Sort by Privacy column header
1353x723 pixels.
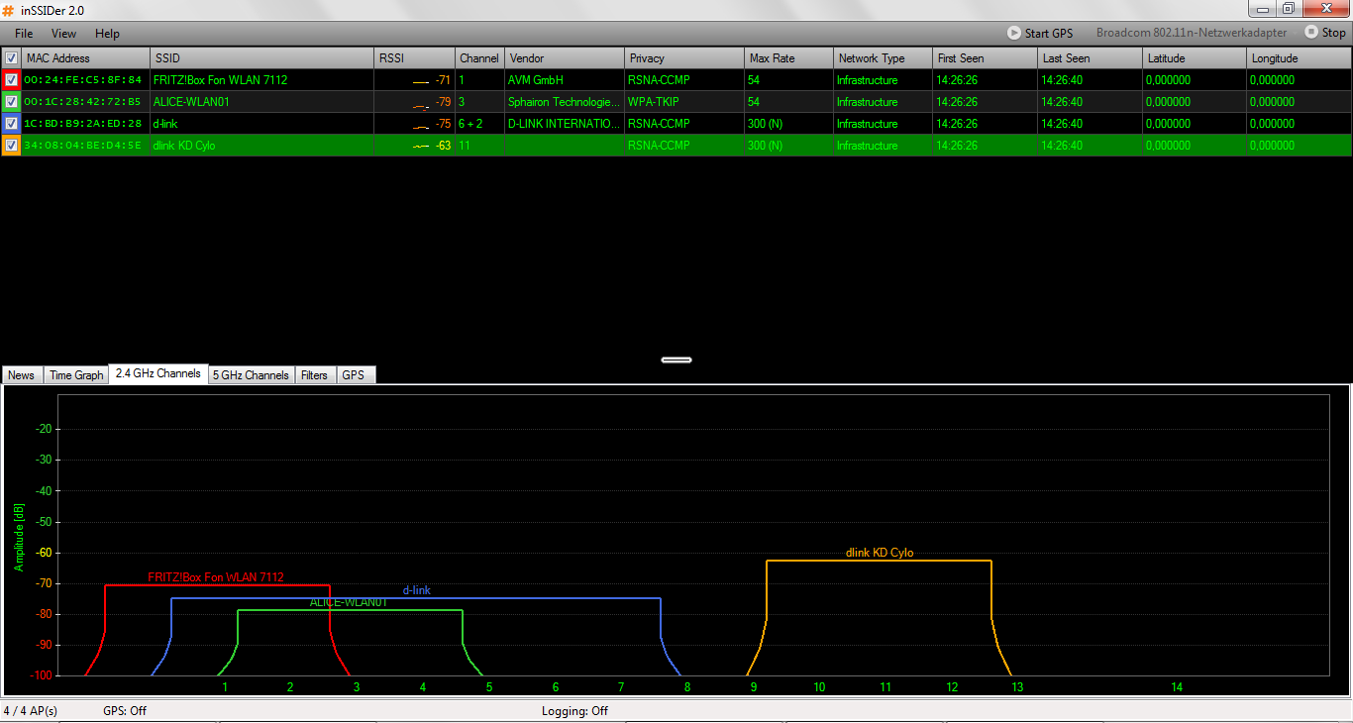pyautogui.click(x=684, y=58)
